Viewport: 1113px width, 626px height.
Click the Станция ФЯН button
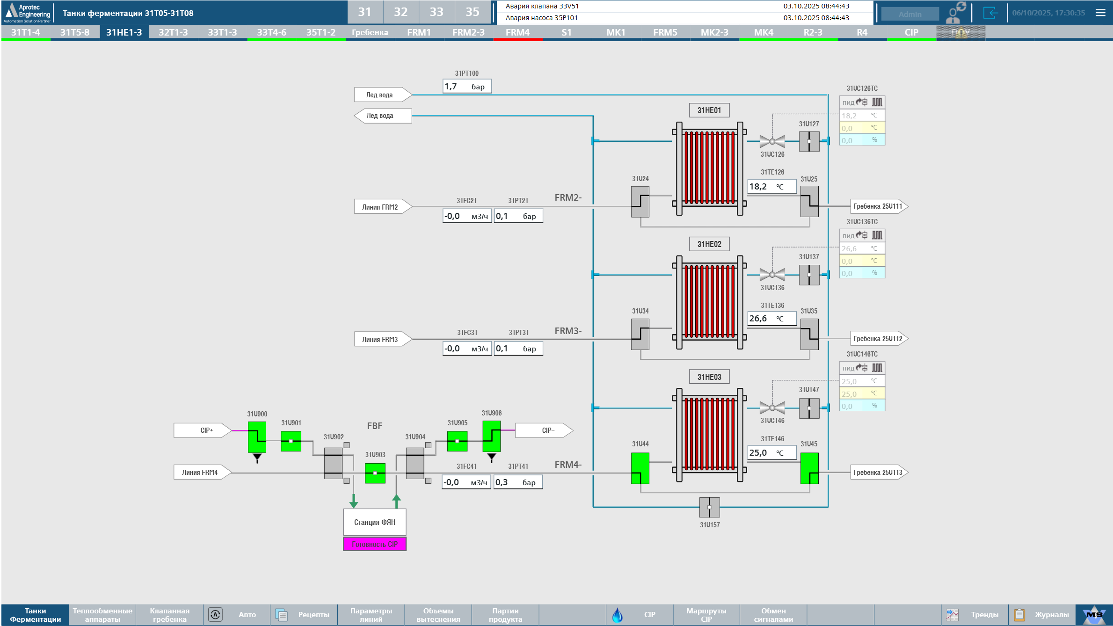pyautogui.click(x=374, y=522)
